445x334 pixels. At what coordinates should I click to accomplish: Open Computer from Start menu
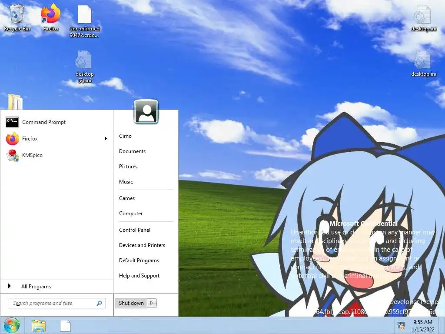(x=131, y=214)
